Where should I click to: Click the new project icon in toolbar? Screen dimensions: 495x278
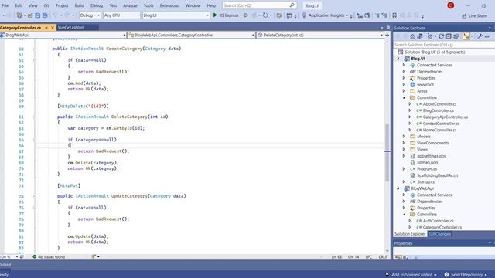(19, 15)
